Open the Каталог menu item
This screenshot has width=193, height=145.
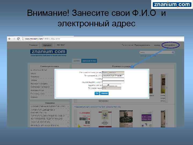[47, 45]
